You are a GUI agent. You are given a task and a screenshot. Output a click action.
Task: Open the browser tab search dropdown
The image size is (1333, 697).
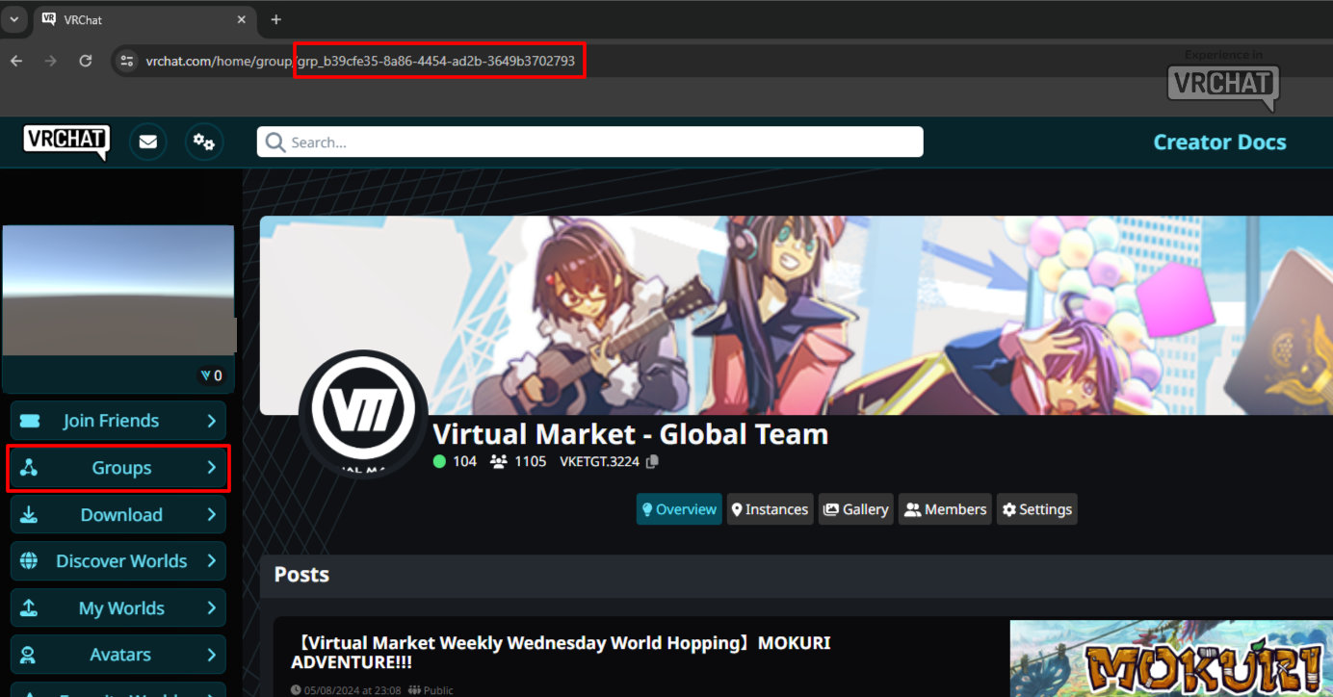[13, 19]
